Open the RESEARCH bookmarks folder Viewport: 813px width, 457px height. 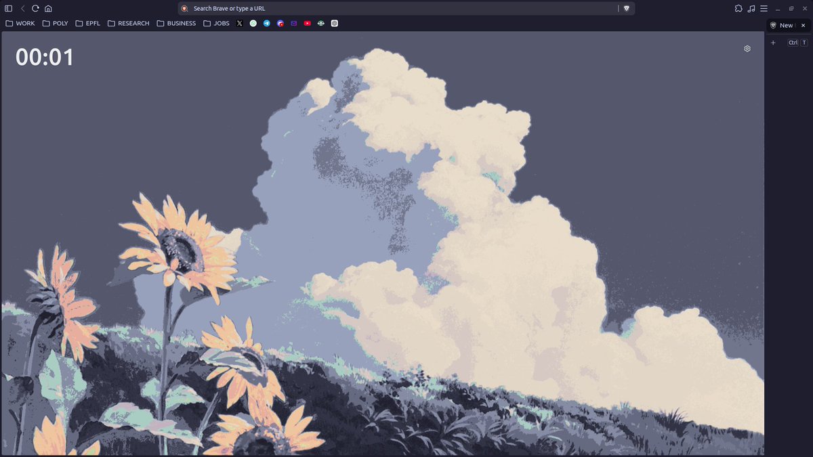(129, 23)
